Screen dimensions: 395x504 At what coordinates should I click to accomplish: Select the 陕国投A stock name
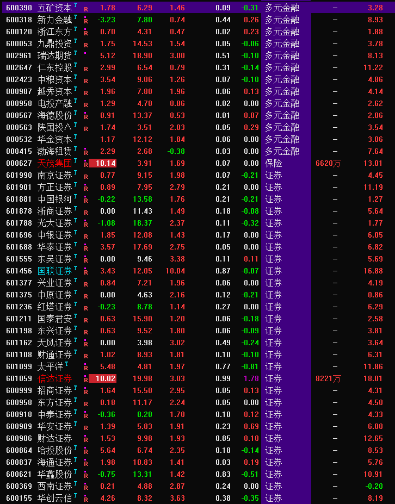point(54,128)
